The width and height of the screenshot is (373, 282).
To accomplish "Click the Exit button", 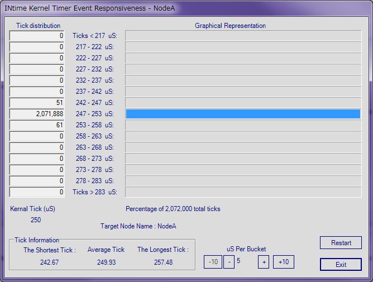I will [x=341, y=264].
